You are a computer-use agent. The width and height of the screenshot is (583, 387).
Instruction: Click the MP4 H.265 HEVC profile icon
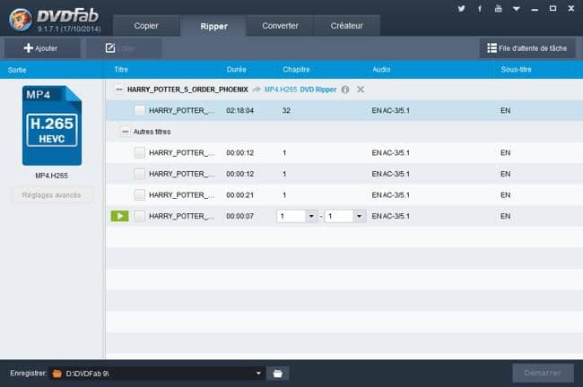(x=52, y=125)
